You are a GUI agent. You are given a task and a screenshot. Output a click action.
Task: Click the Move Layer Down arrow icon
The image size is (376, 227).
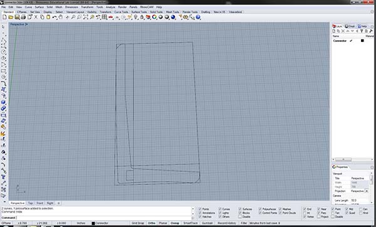pyautogui.click(x=352, y=31)
